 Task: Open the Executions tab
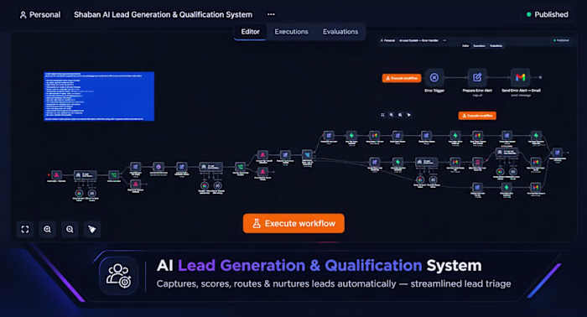(291, 32)
